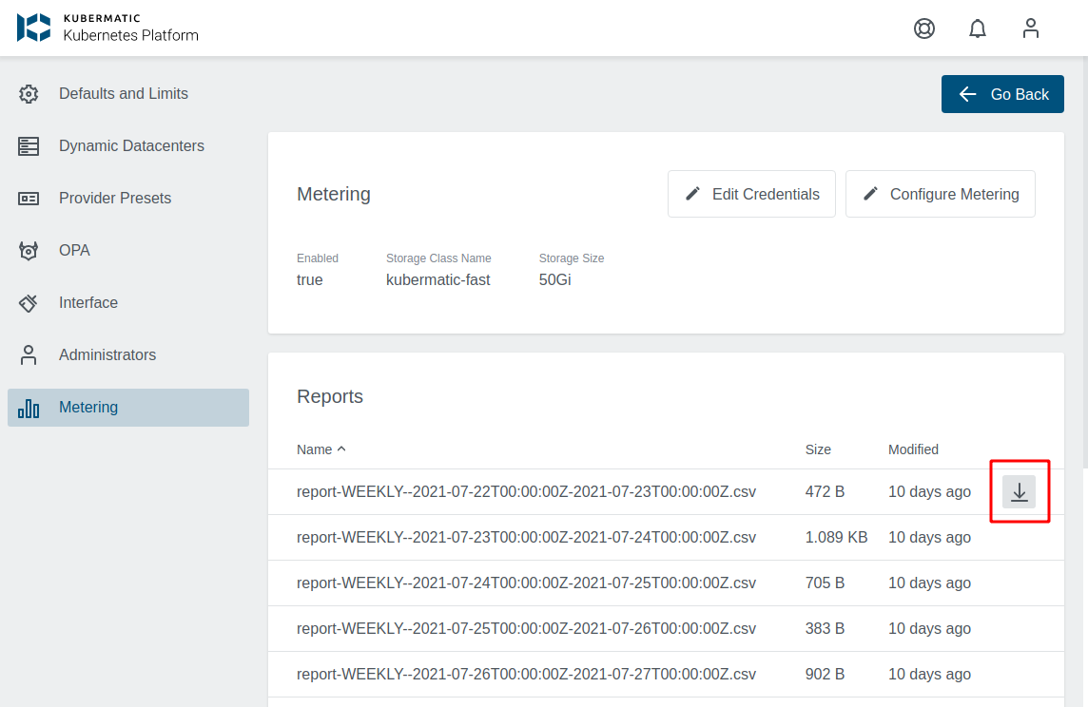Viewport: 1088px width, 707px height.
Task: Click the kubermatic-fast storage class link
Action: point(437,279)
